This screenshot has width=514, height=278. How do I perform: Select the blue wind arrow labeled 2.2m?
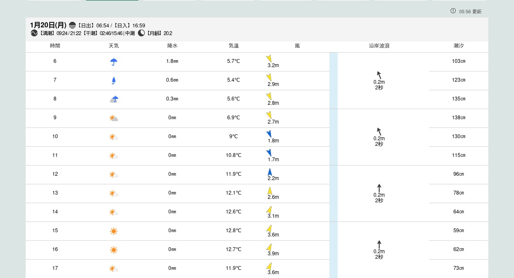[x=270, y=172]
